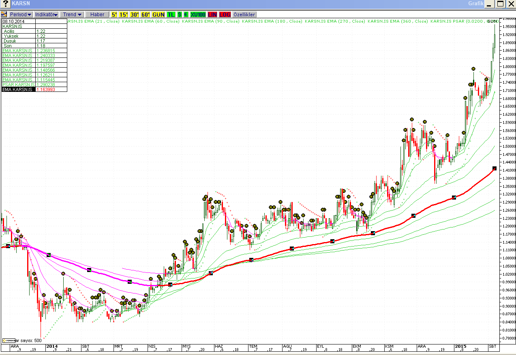
Task: Switch currency to Euro
Action: coord(186,14)
